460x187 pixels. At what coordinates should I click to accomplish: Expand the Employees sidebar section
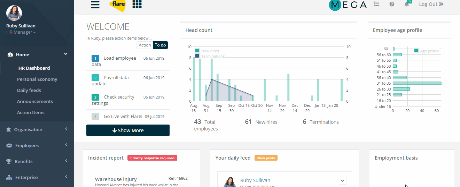point(37,145)
